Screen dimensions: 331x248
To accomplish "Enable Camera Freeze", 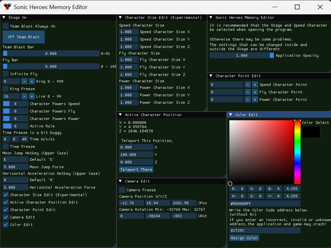I will point(122,190).
